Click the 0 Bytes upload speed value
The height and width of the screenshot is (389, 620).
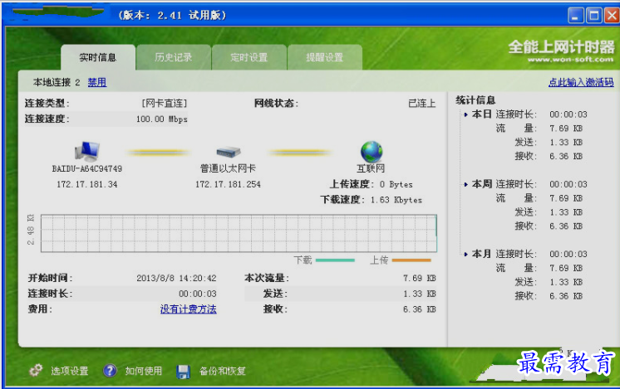[x=396, y=184]
